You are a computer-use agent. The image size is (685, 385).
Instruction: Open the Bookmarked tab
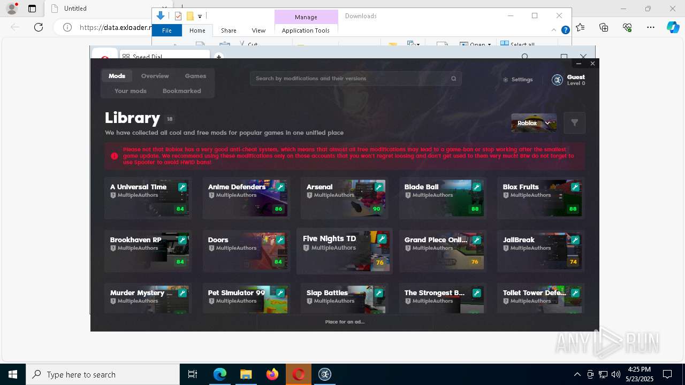(182, 91)
